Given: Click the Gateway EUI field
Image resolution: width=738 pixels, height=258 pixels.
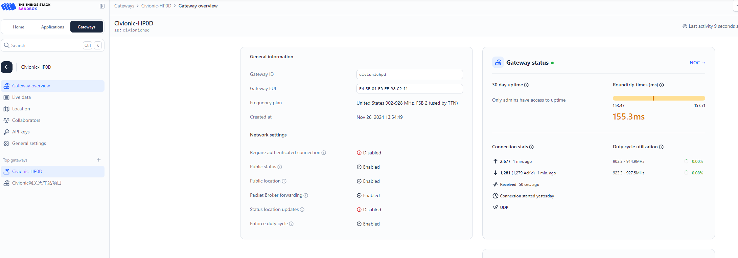Looking at the screenshot, I should [x=410, y=89].
